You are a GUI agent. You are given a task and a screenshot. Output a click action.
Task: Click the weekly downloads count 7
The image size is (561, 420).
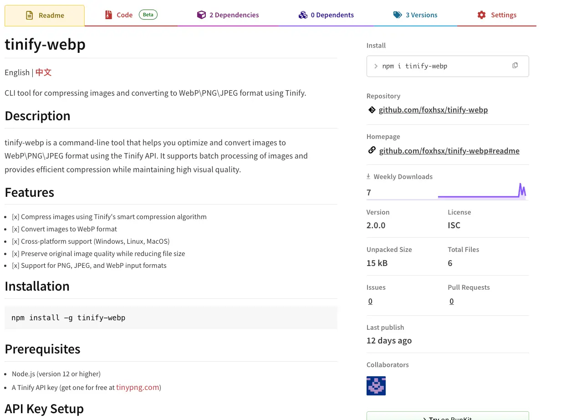pyautogui.click(x=369, y=192)
